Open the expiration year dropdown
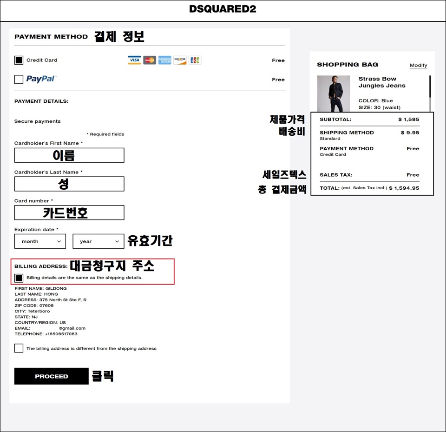 [x=98, y=241]
